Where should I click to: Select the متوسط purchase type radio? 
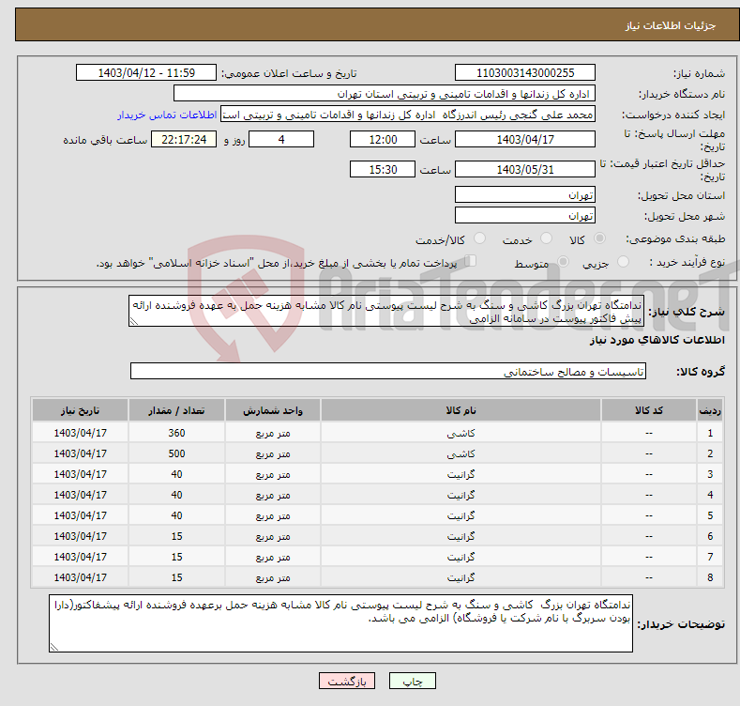pos(563,261)
